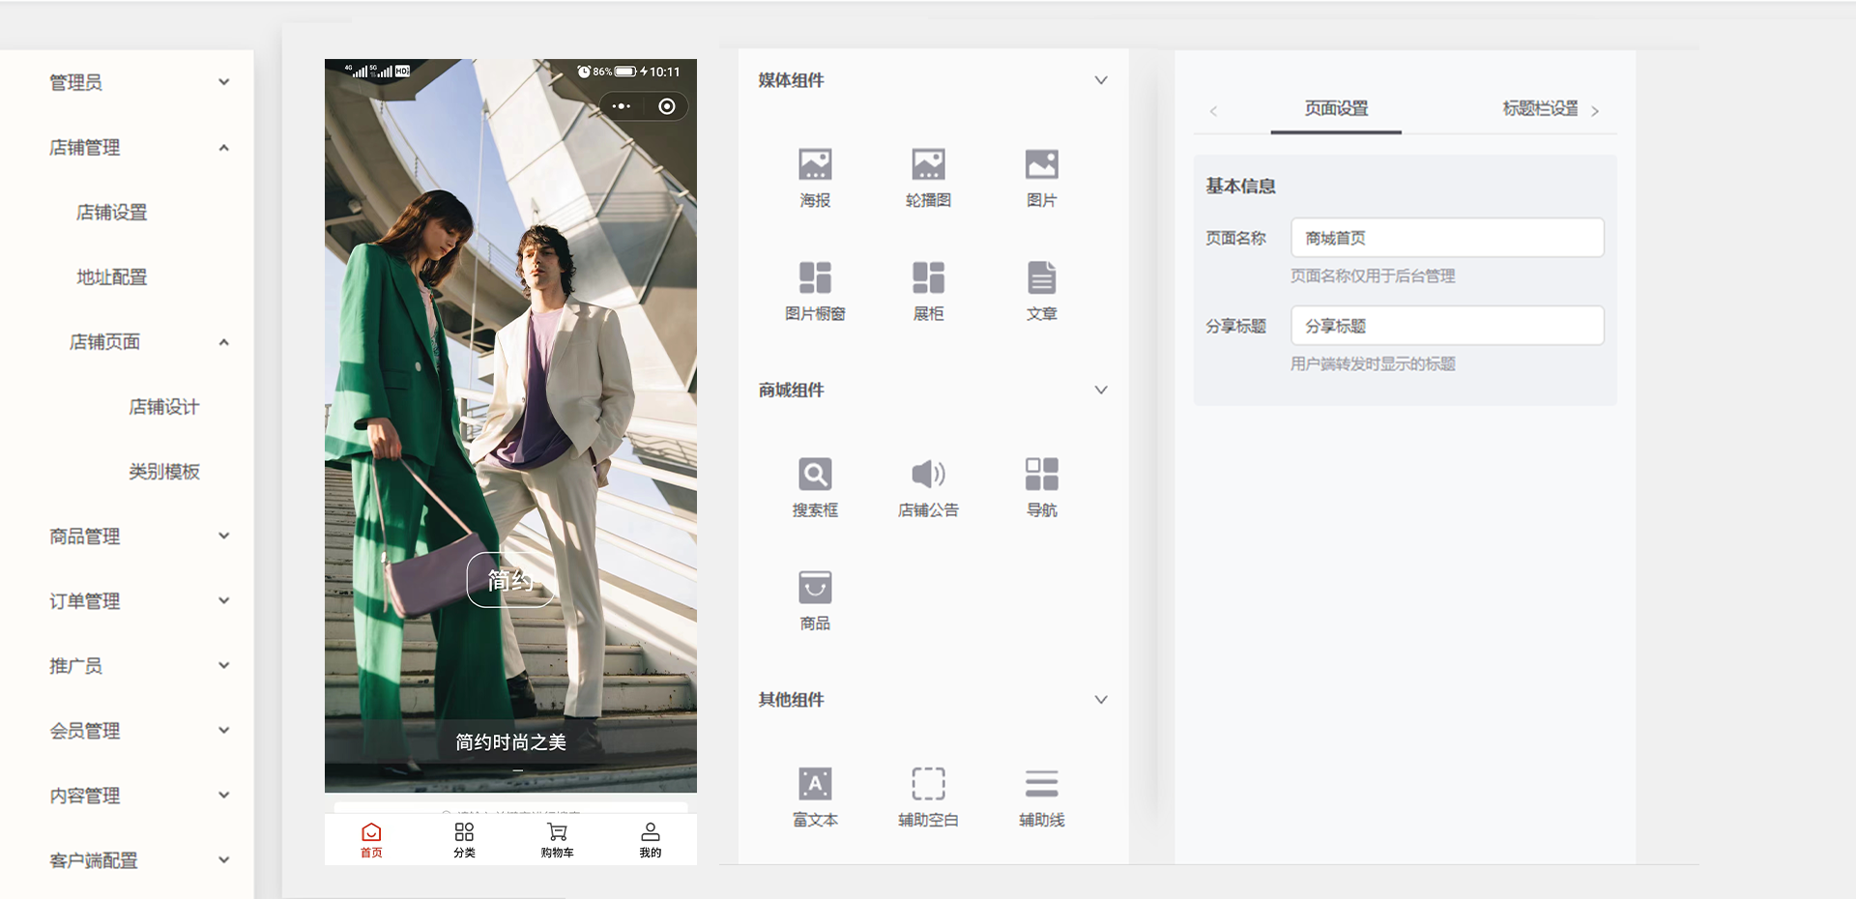Click the 用户端转发时显示的标题 hint text
This screenshot has height=899, width=1856.
point(1373,363)
